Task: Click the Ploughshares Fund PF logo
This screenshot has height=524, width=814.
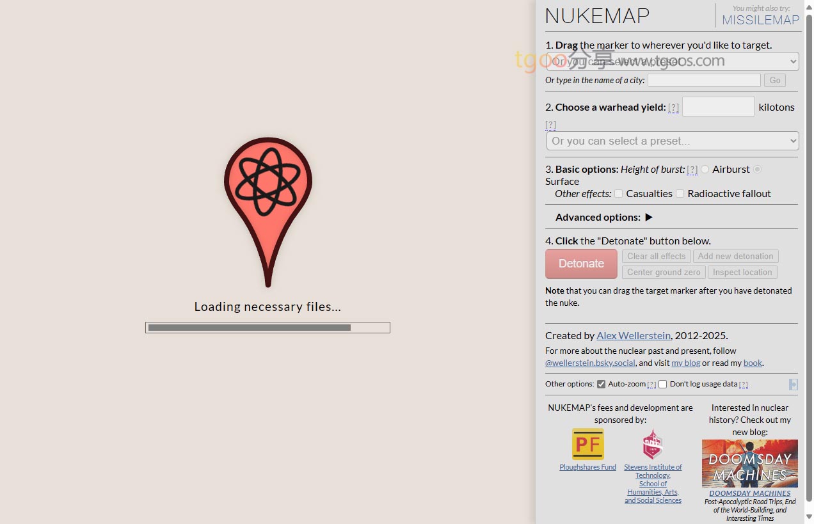Action: pyautogui.click(x=587, y=444)
